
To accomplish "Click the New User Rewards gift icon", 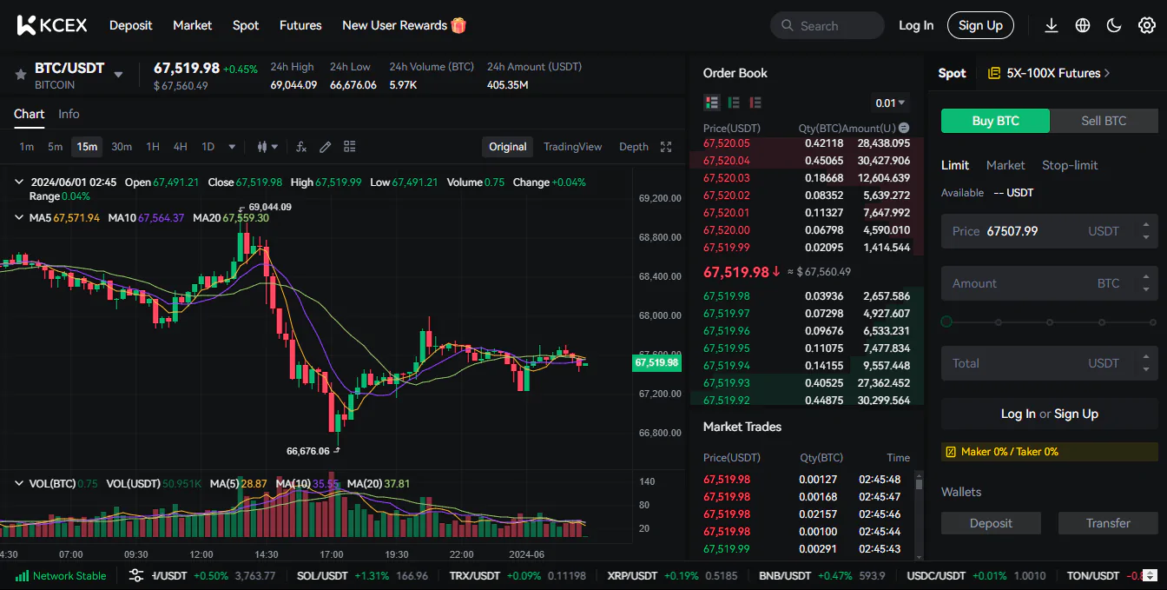I will pos(458,25).
